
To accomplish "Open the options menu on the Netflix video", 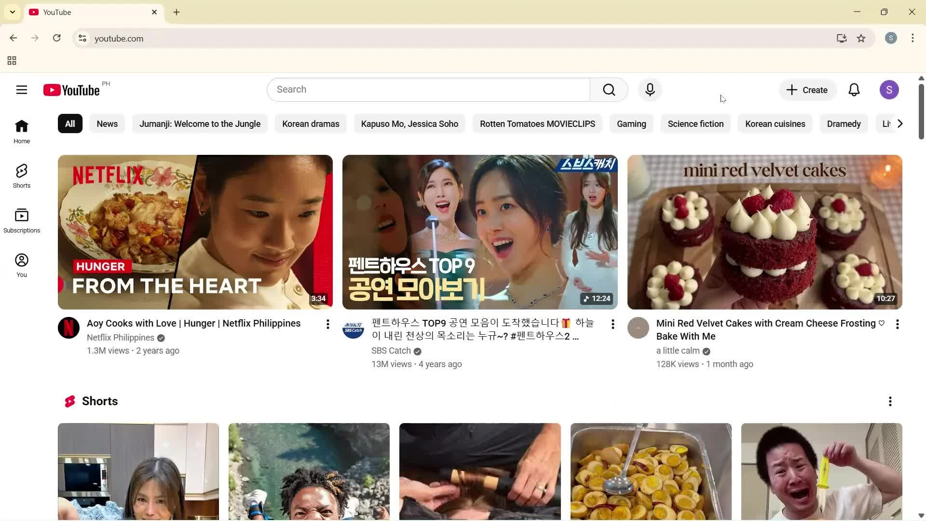I will pyautogui.click(x=327, y=324).
